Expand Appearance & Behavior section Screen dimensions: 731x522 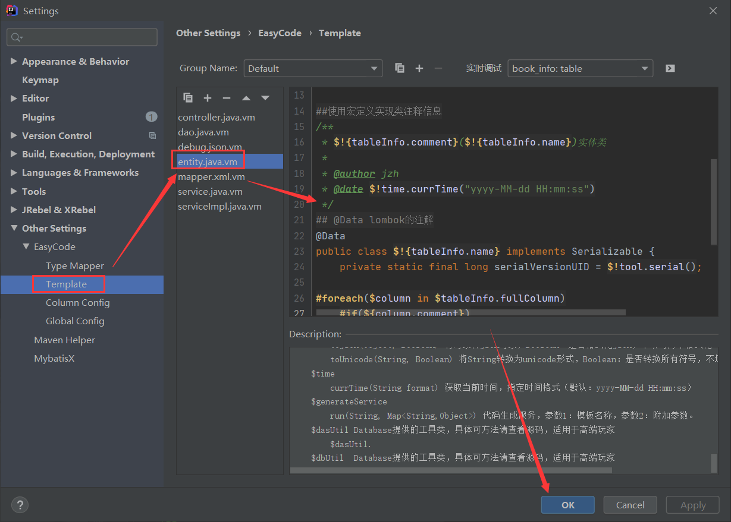14,62
